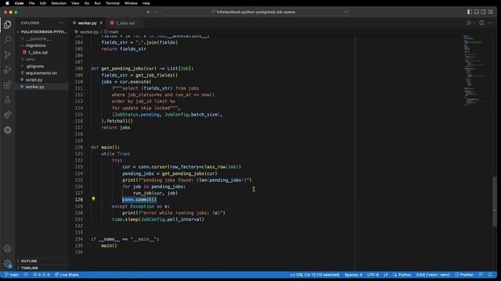
Task: Click the feedback icon in status bar
Action: [x=481, y=275]
